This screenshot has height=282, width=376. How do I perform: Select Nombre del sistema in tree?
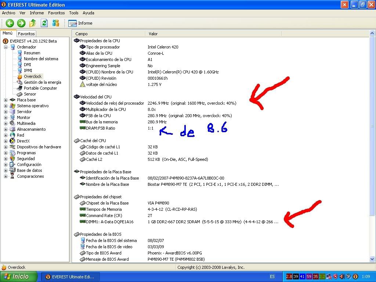coord(41,59)
